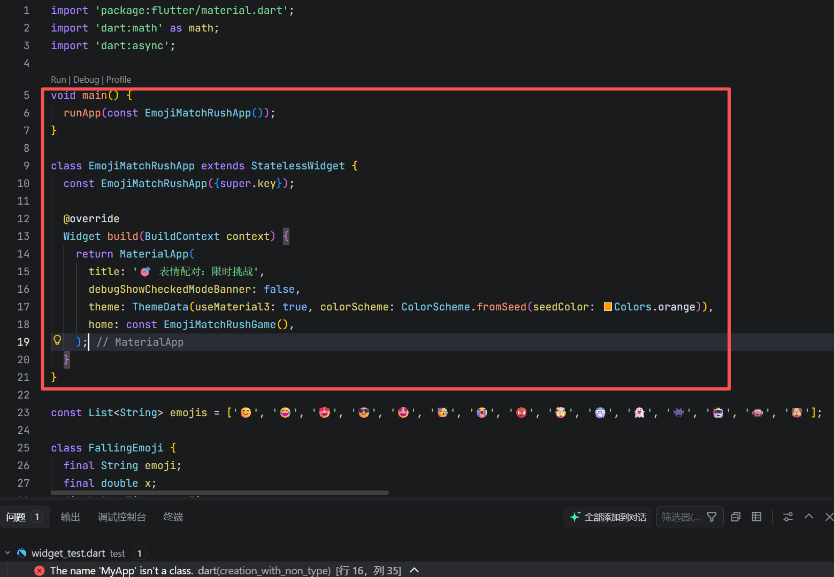
Task: Maximize the panel with the up chevron
Action: tap(809, 517)
